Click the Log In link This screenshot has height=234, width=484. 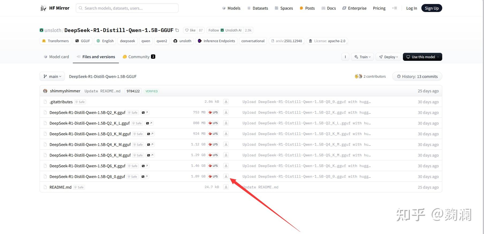411,8
